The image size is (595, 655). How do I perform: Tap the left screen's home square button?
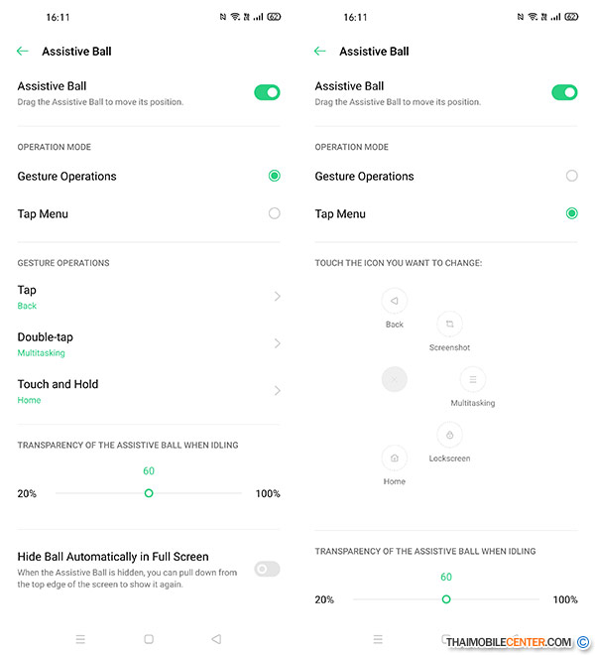point(149,639)
